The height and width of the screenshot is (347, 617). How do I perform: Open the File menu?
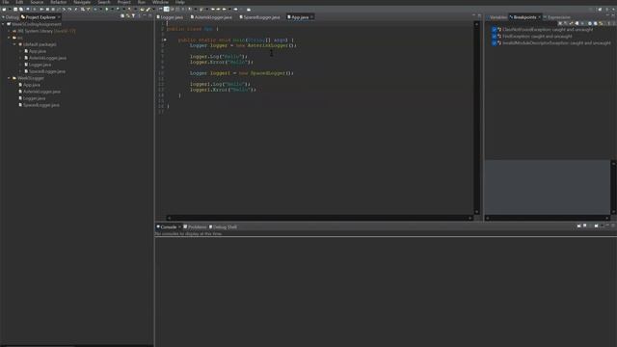pyautogui.click(x=6, y=2)
